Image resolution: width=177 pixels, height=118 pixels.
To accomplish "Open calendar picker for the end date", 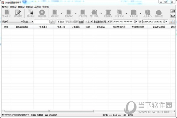I will [165, 22].
